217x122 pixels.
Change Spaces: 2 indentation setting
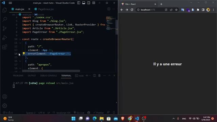[x=31, y=113]
